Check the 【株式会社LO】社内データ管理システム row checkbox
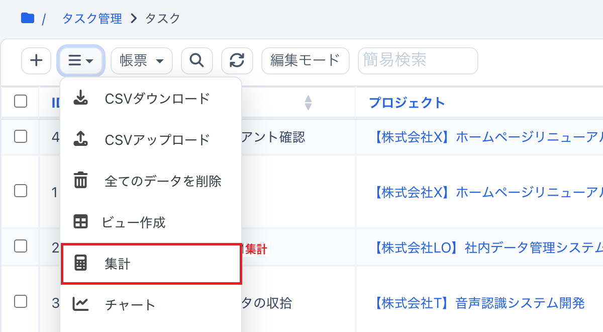Screen dimensions: 603x332 click(x=21, y=246)
